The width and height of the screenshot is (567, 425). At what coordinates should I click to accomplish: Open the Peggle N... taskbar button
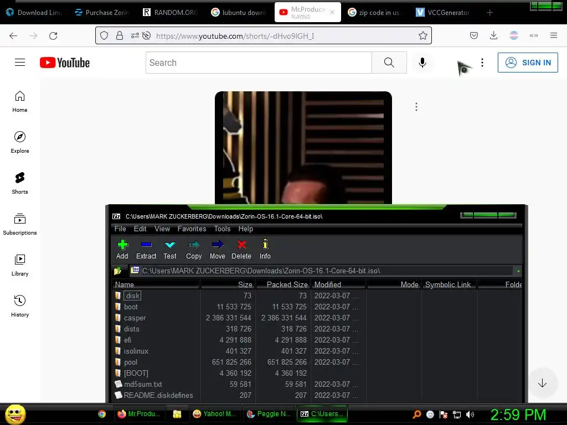269,414
